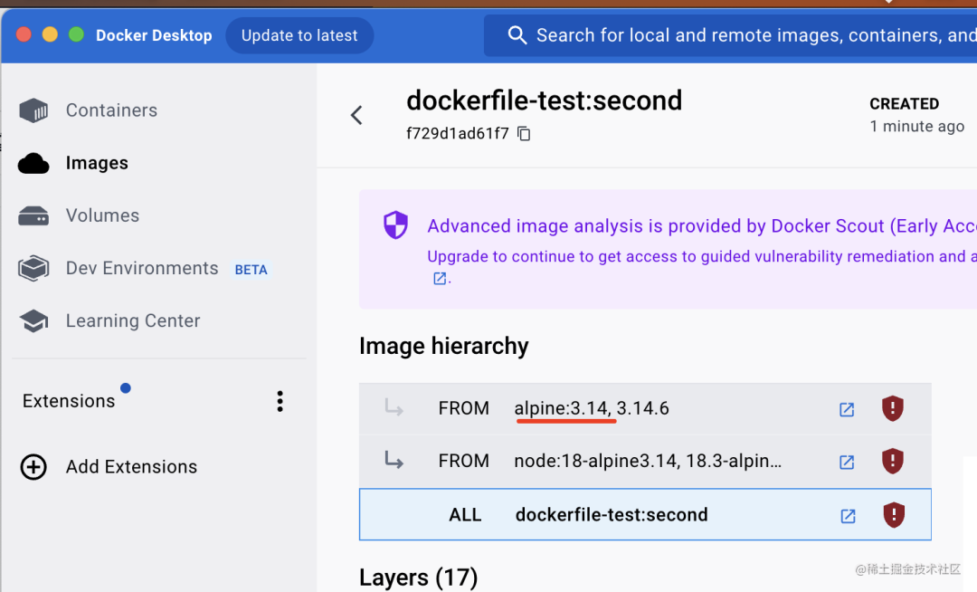977x592 pixels.
Task: Open external link for alpine:3.14 row
Action: 847,409
